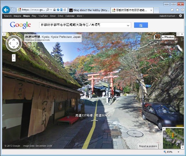The width and height of the screenshot is (186, 156).
Task: Close the Street View panel
Action: [182, 34]
